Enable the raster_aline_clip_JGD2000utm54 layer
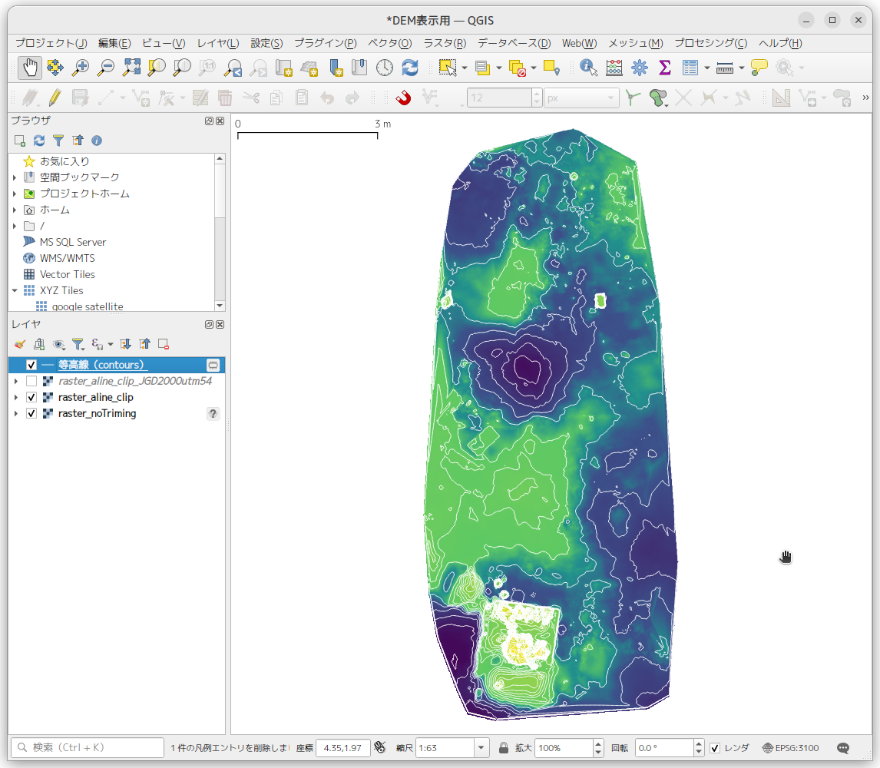The width and height of the screenshot is (880, 768). [31, 381]
